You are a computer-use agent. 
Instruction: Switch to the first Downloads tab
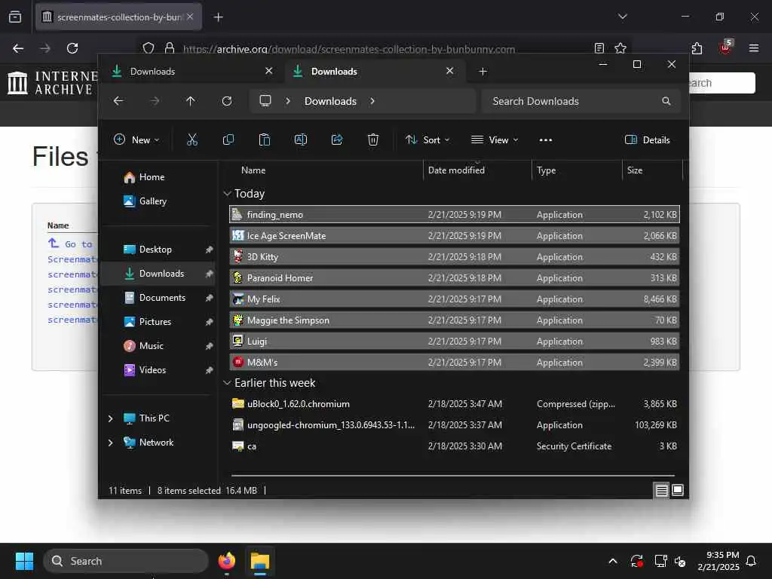pos(192,72)
